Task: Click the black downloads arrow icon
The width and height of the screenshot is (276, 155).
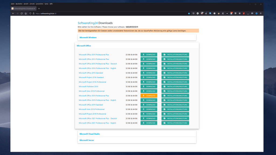Action: click(227, 13)
